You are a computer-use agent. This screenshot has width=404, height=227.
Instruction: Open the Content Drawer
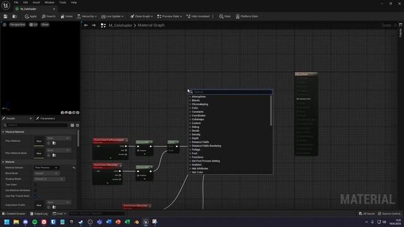(x=14, y=214)
